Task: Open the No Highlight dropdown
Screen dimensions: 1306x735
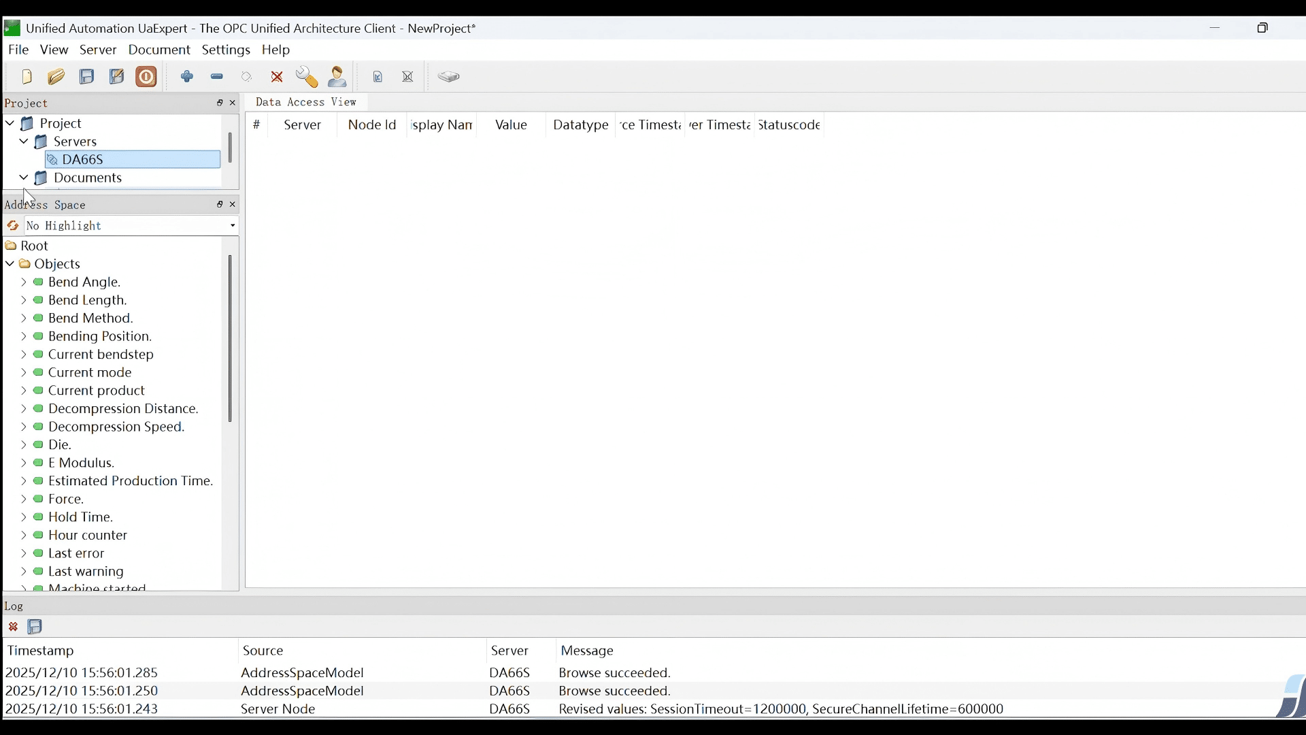Action: 131,226
